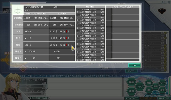Open the マップ hexagon button
The width and height of the screenshot is (171, 100).
coord(140,87)
